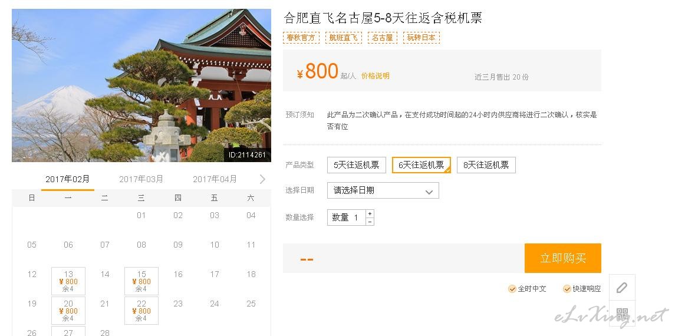This screenshot has height=336, width=675.
Task: Increase quantity with plus stepper
Action: click(370, 213)
